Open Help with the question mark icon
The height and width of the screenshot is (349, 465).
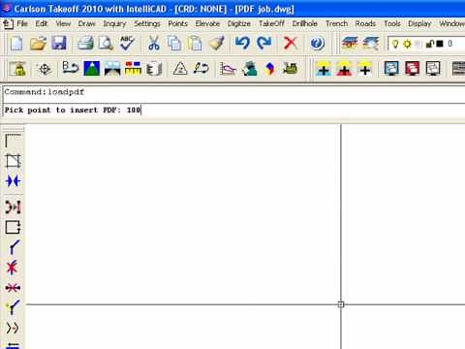[317, 44]
